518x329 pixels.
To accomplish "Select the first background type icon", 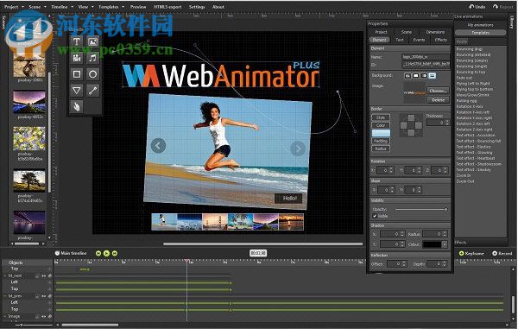I will [x=407, y=76].
